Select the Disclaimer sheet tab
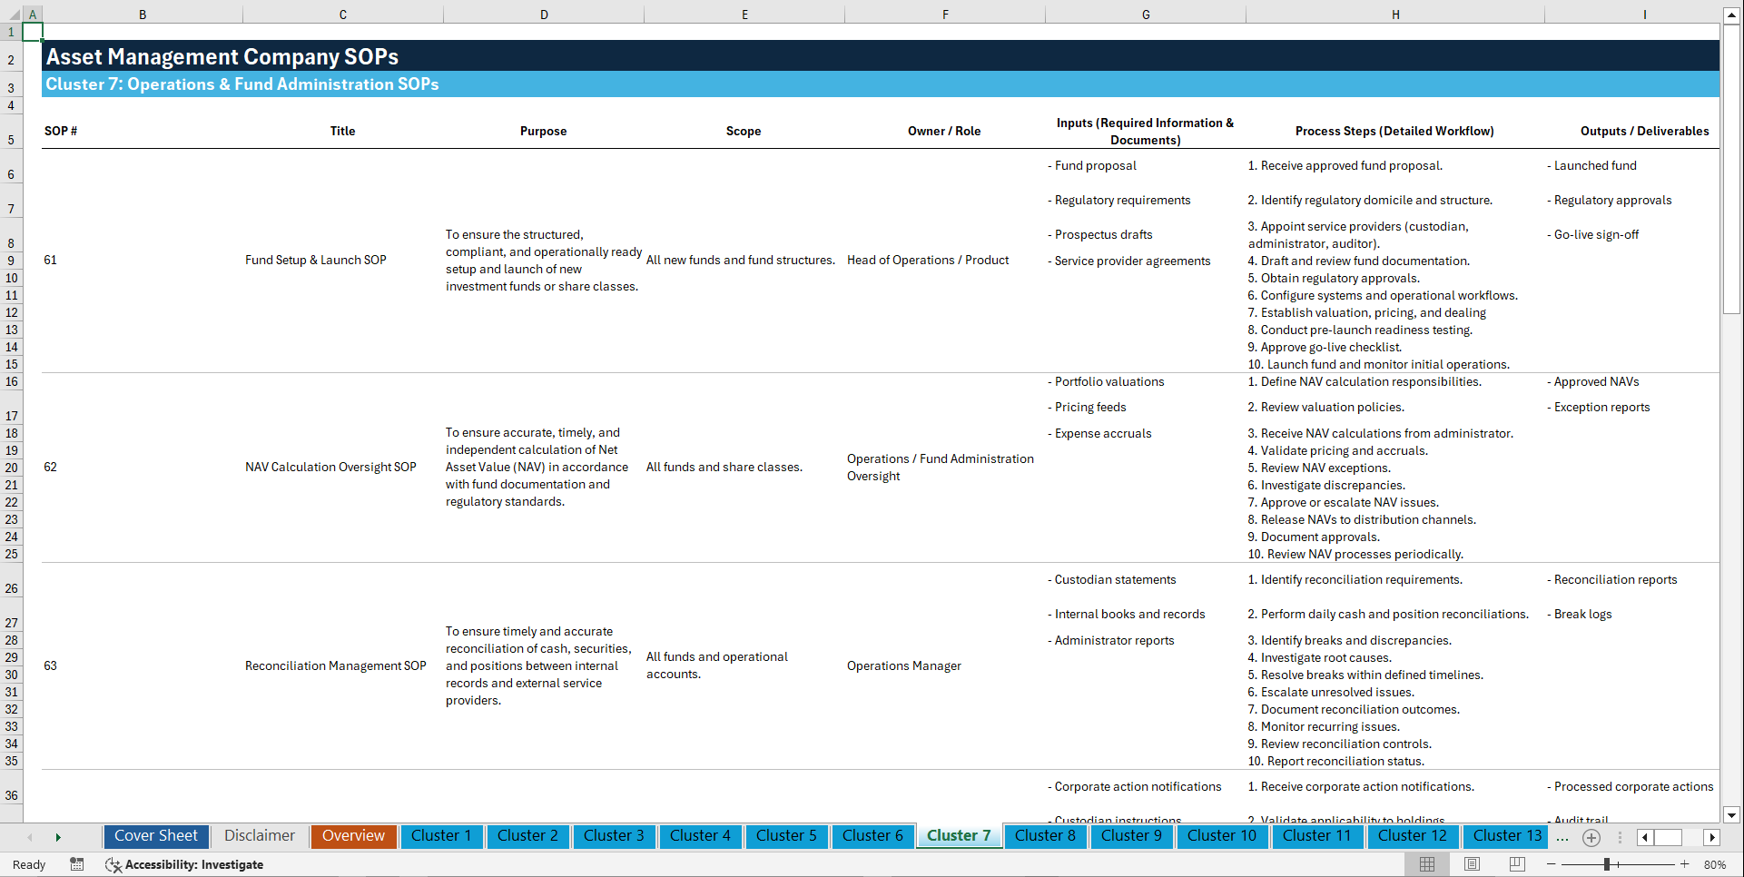Viewport: 1744px width, 877px height. [x=259, y=836]
